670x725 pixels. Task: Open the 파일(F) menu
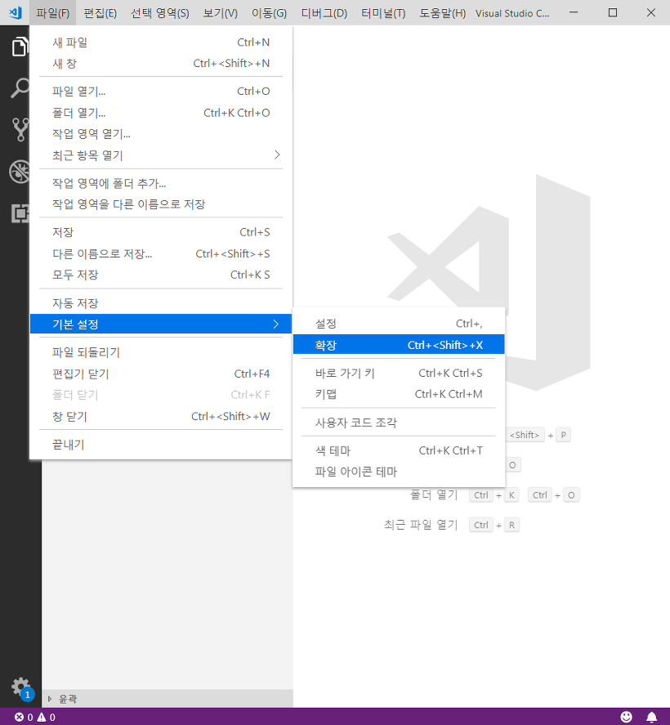coord(52,13)
